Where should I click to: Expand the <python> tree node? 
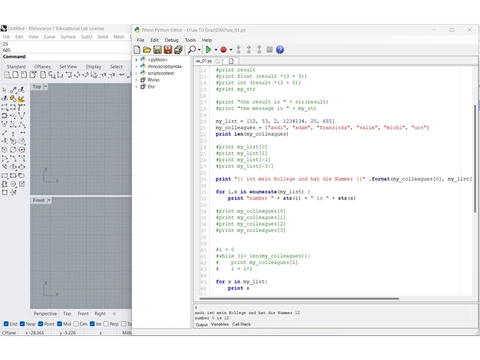pyautogui.click(x=136, y=60)
